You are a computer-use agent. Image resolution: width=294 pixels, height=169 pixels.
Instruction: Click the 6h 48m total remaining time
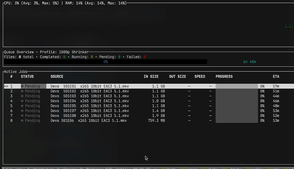tap(250, 62)
